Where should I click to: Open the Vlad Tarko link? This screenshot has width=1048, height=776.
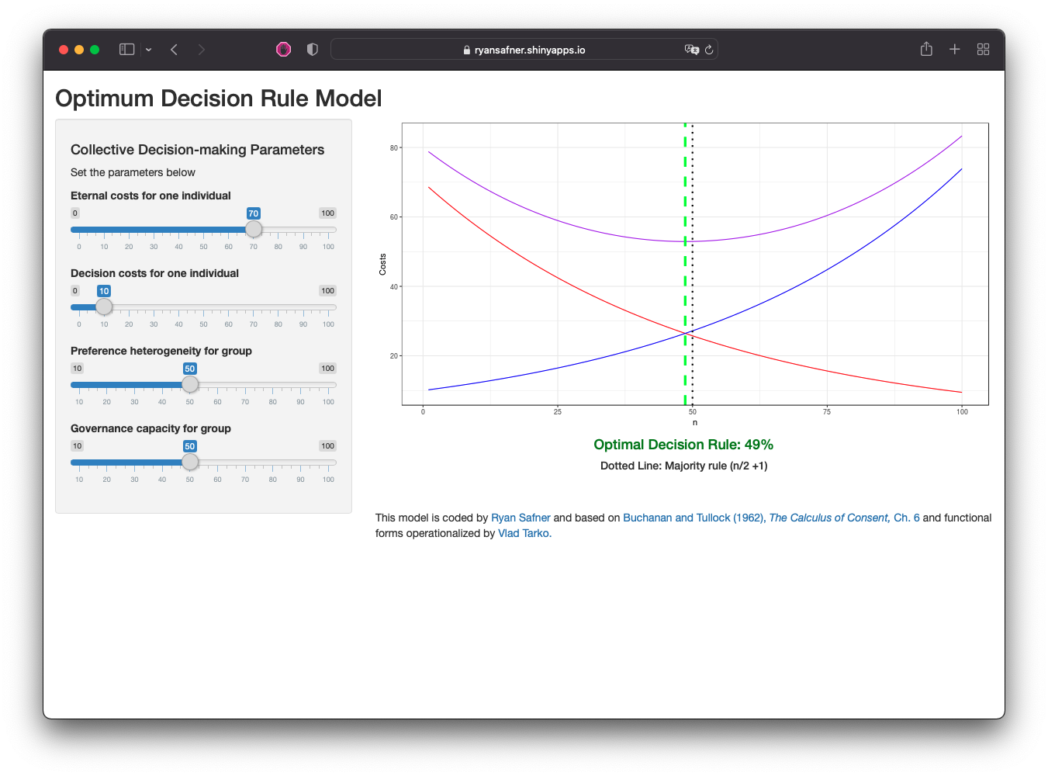point(524,533)
